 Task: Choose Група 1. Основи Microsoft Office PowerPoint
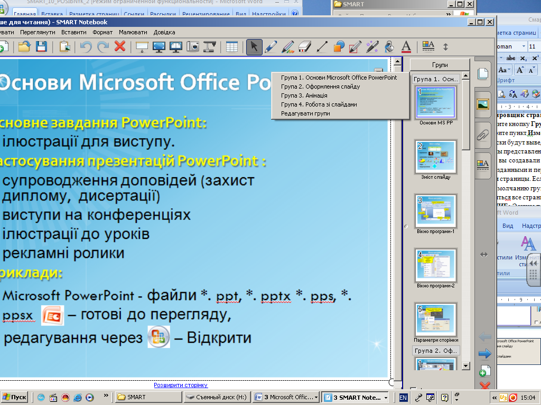click(x=339, y=78)
